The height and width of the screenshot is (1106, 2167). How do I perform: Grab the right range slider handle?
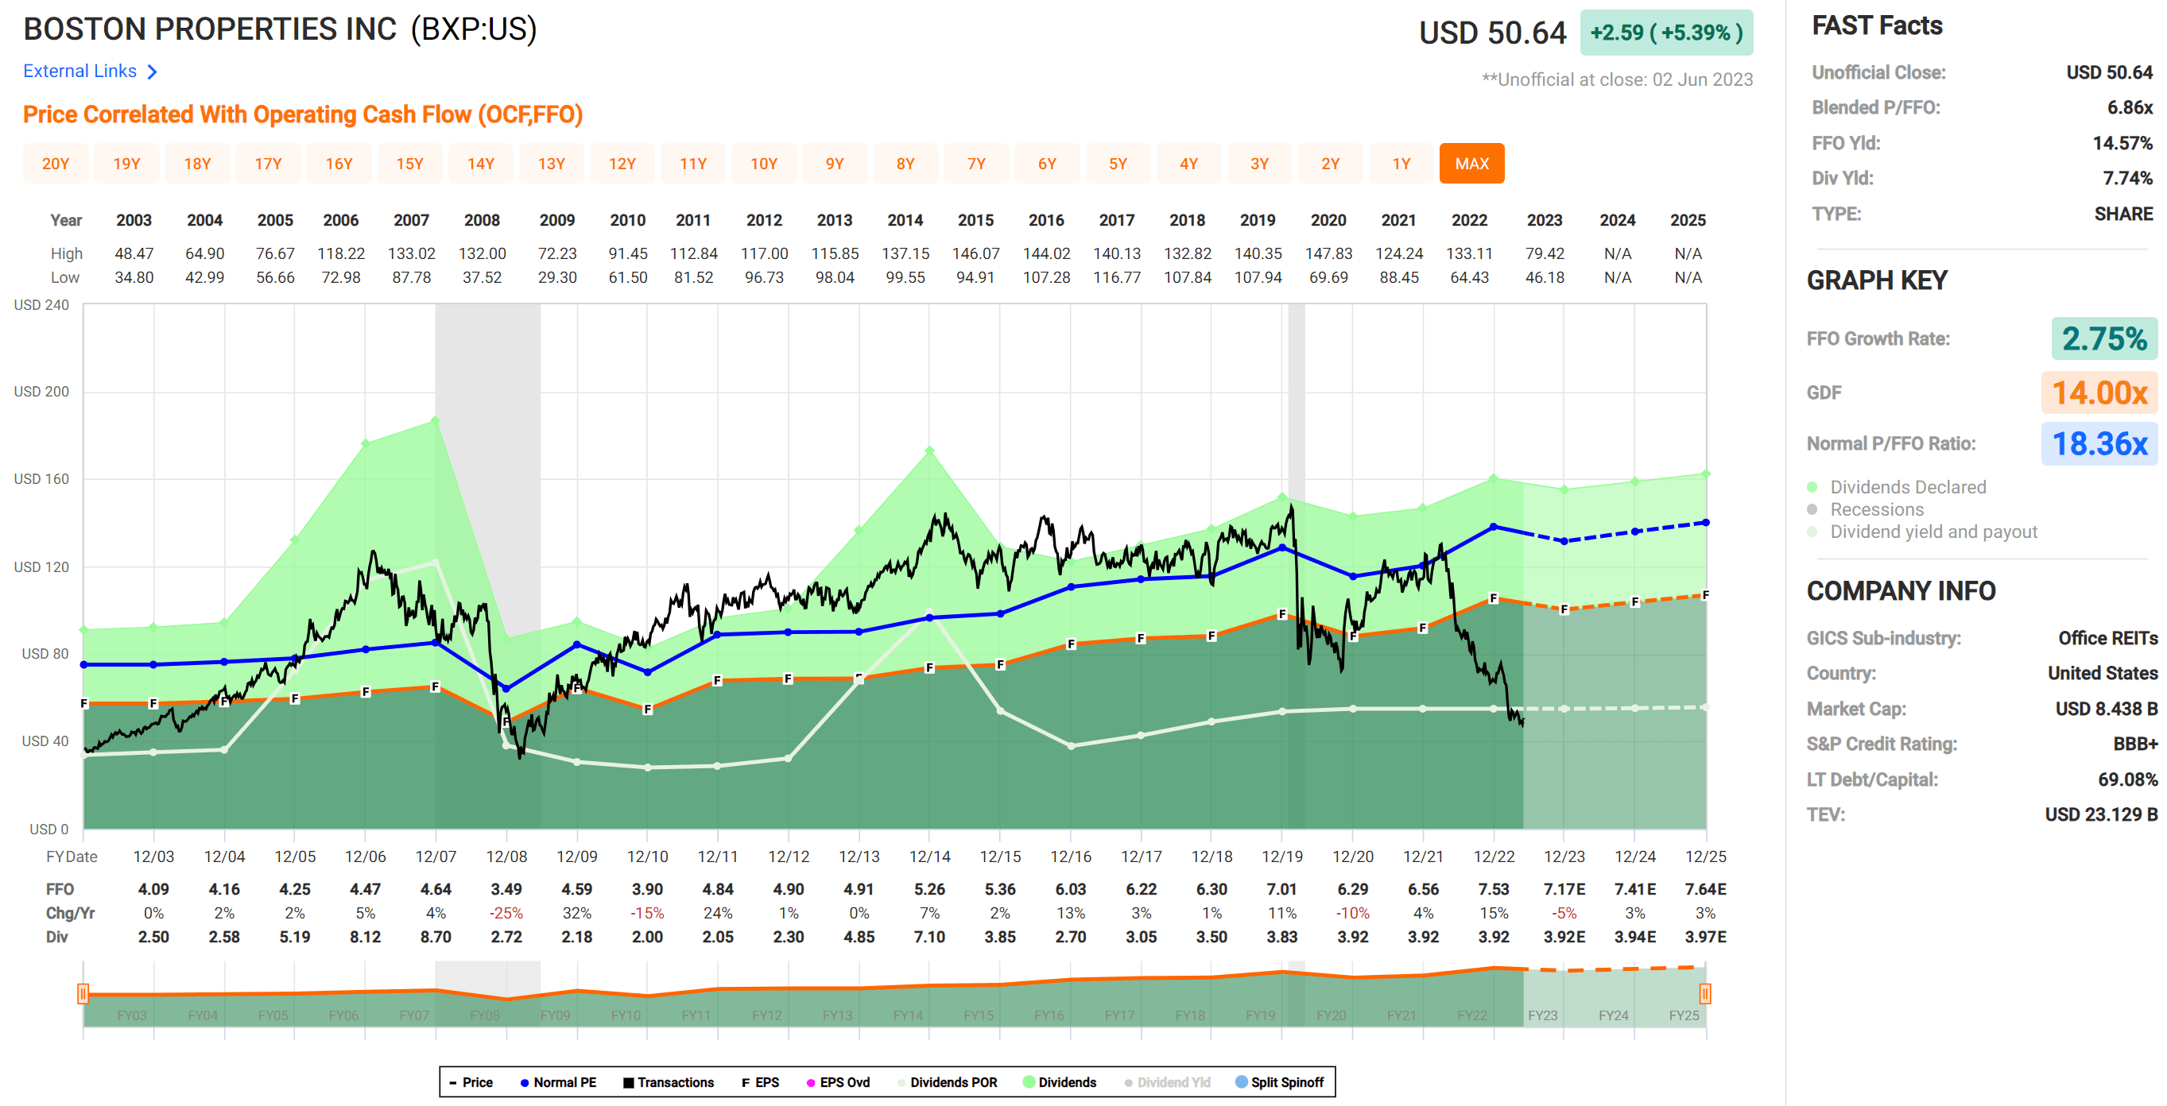pos(1704,994)
